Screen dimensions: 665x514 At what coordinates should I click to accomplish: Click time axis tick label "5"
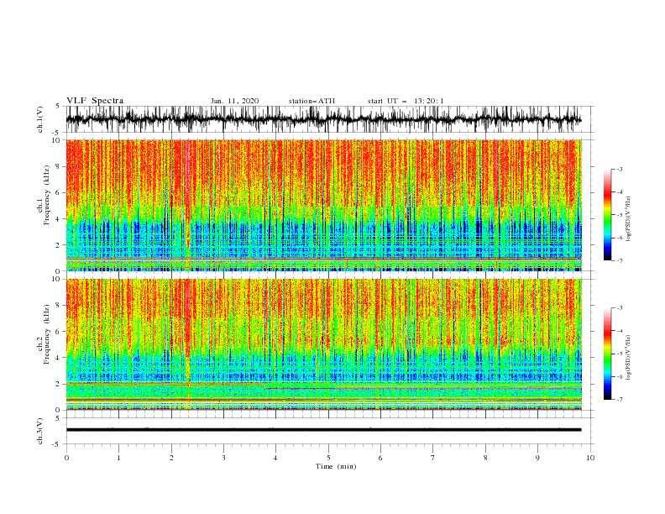pos(328,458)
